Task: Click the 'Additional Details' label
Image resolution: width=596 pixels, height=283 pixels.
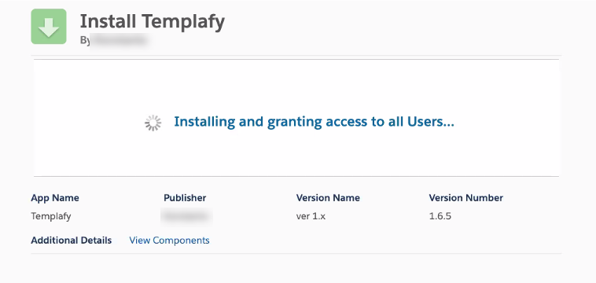Action: click(71, 241)
